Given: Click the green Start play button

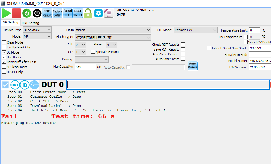Looking at the screenshot, I should [6, 13].
